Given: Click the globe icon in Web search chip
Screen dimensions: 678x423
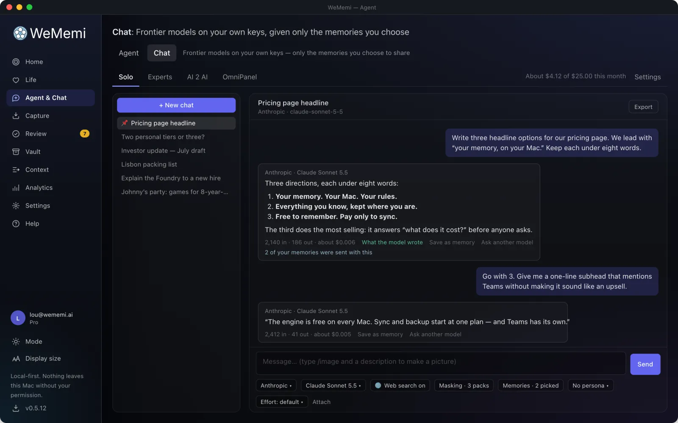Looking at the screenshot, I should (378, 385).
